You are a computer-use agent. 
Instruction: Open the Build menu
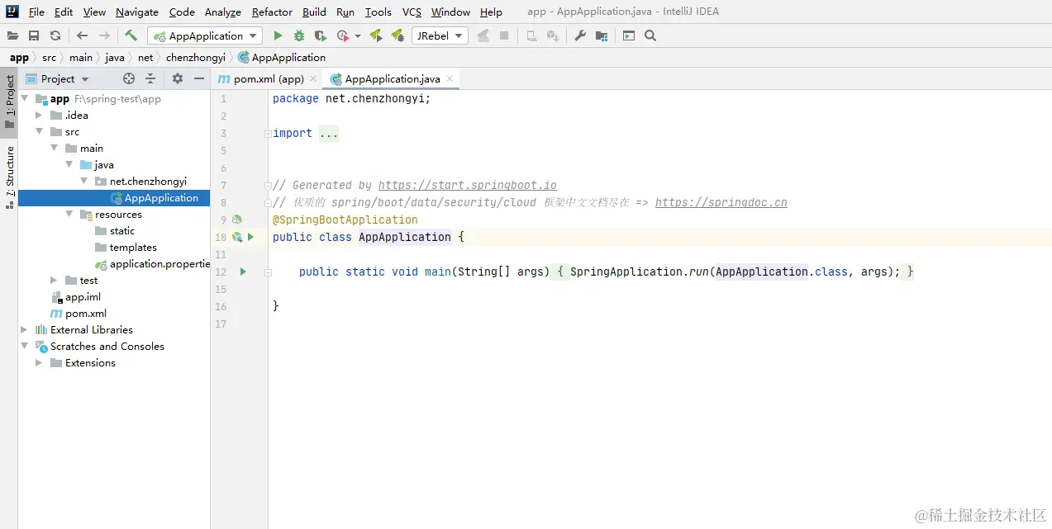coord(314,12)
